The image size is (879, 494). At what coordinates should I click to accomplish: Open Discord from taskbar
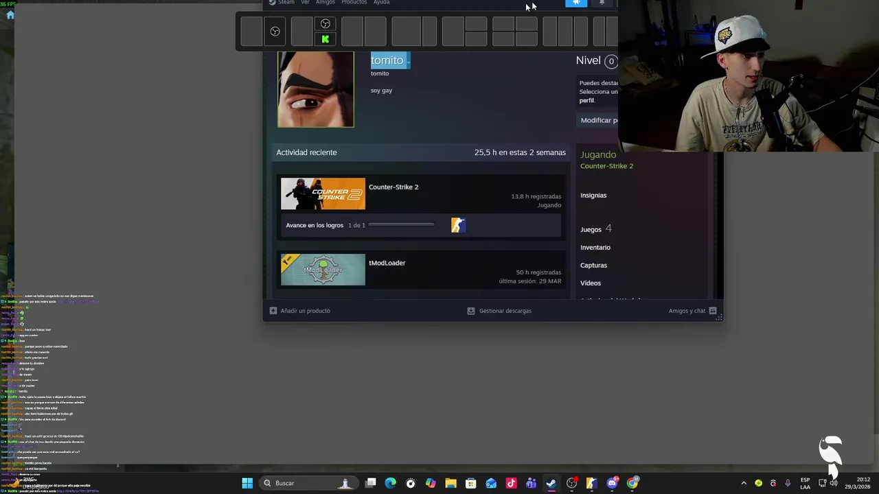coord(612,483)
